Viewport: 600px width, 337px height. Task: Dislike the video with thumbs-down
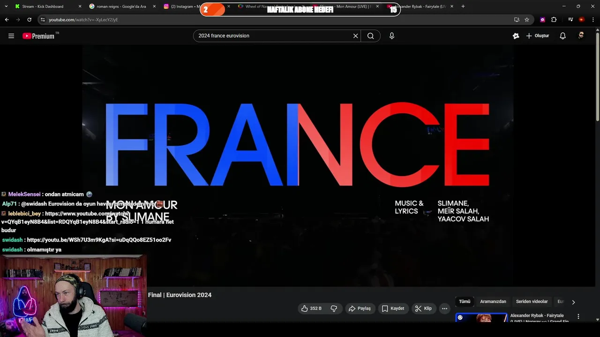click(x=334, y=308)
